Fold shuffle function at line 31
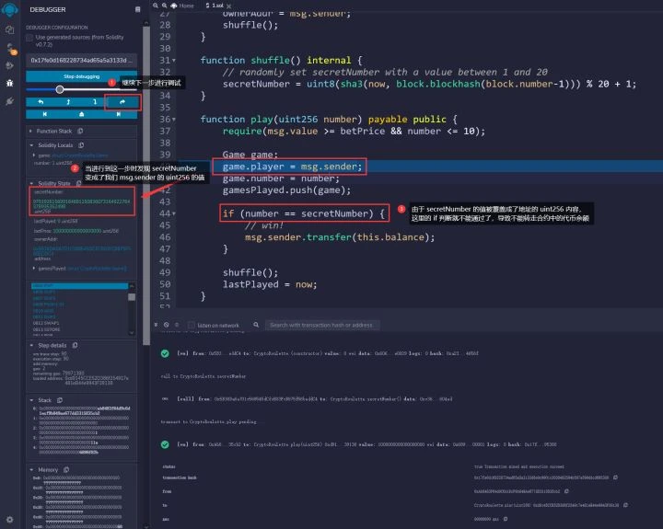This screenshot has height=529, width=663. pyautogui.click(x=174, y=61)
